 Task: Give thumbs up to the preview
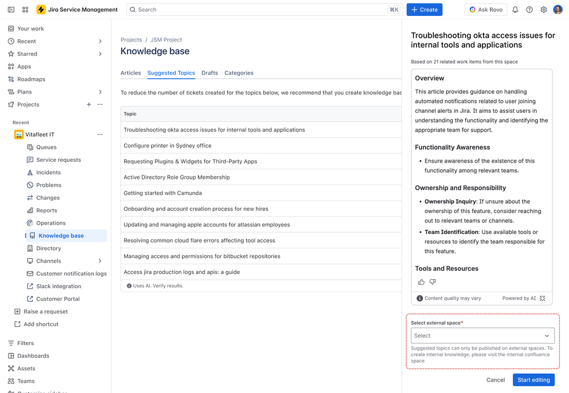(x=421, y=282)
